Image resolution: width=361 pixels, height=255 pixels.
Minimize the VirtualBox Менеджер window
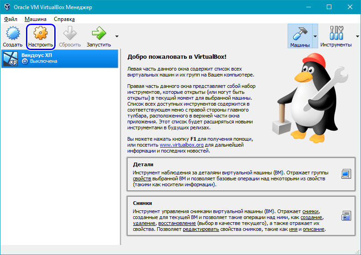309,7
